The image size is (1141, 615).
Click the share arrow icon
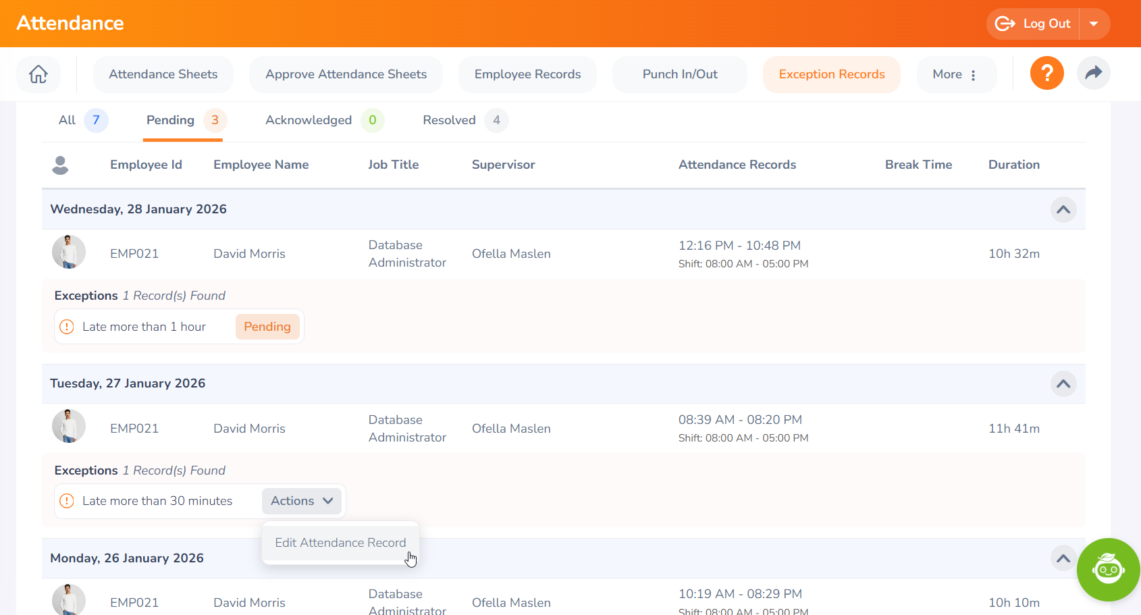1093,73
